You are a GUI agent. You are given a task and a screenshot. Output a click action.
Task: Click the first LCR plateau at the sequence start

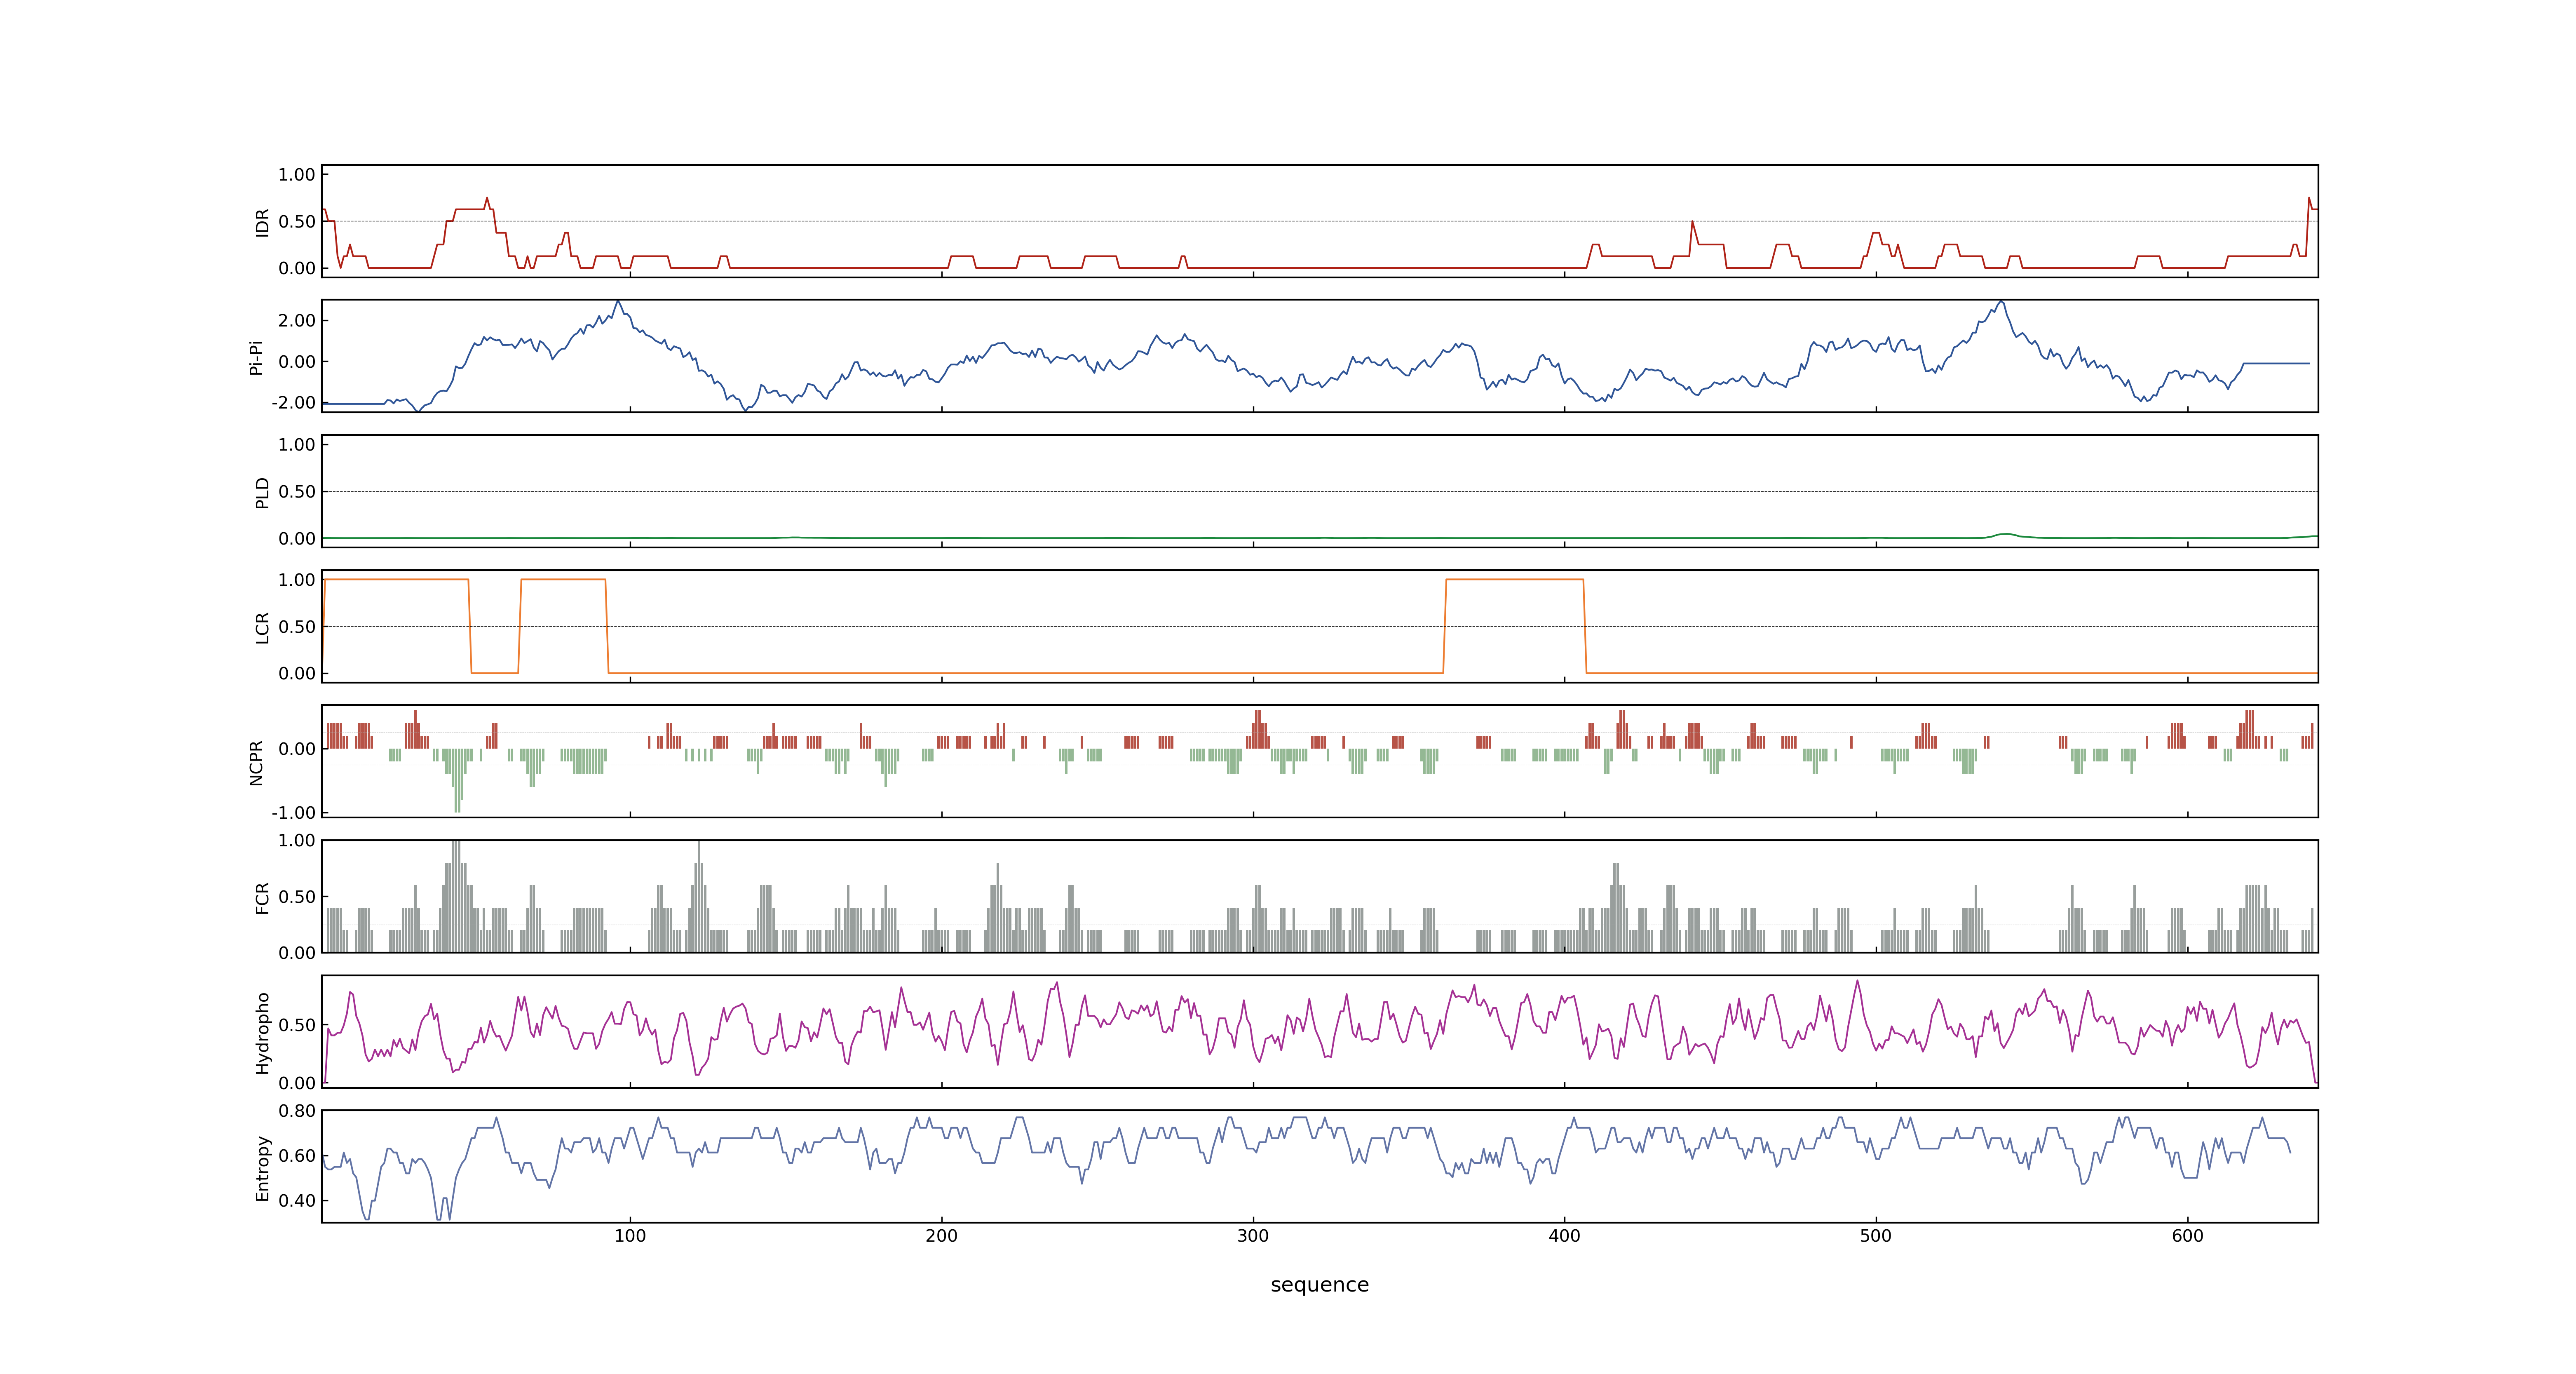[x=396, y=580]
